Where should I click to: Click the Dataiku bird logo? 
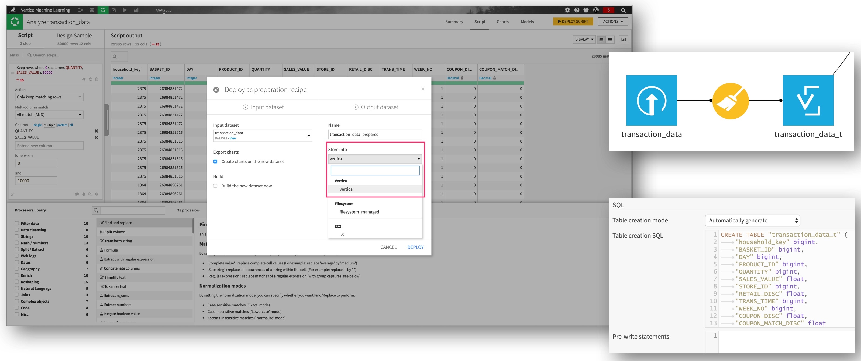pyautogui.click(x=13, y=10)
